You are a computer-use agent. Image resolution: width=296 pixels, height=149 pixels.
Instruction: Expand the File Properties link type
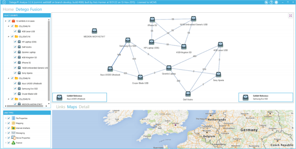(6, 118)
